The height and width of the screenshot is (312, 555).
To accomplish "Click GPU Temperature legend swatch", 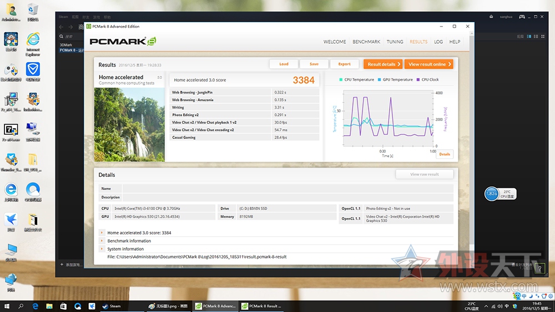I will [380, 79].
